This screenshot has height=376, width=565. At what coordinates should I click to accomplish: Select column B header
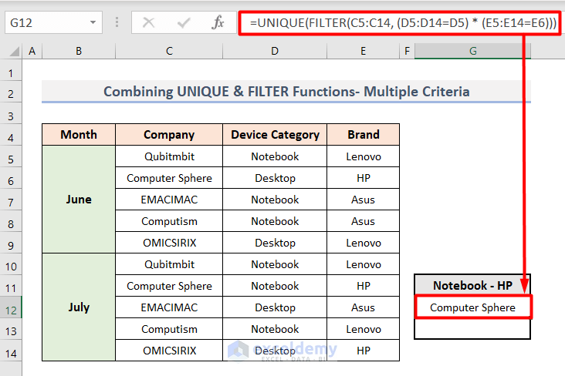click(x=79, y=51)
